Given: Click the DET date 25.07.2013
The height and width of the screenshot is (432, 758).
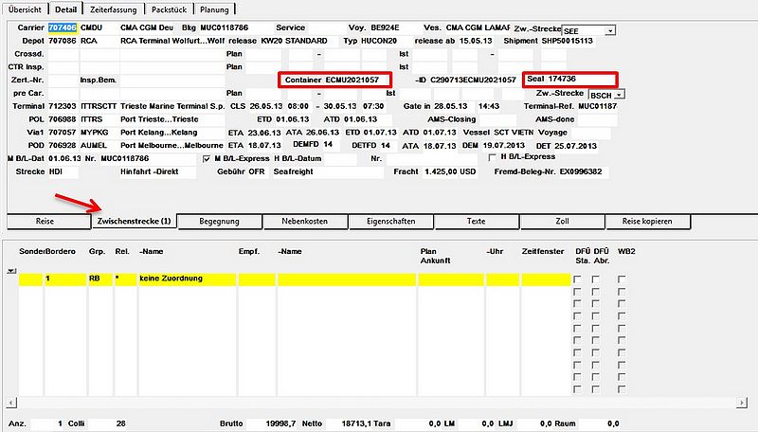Looking at the screenshot, I should (575, 146).
